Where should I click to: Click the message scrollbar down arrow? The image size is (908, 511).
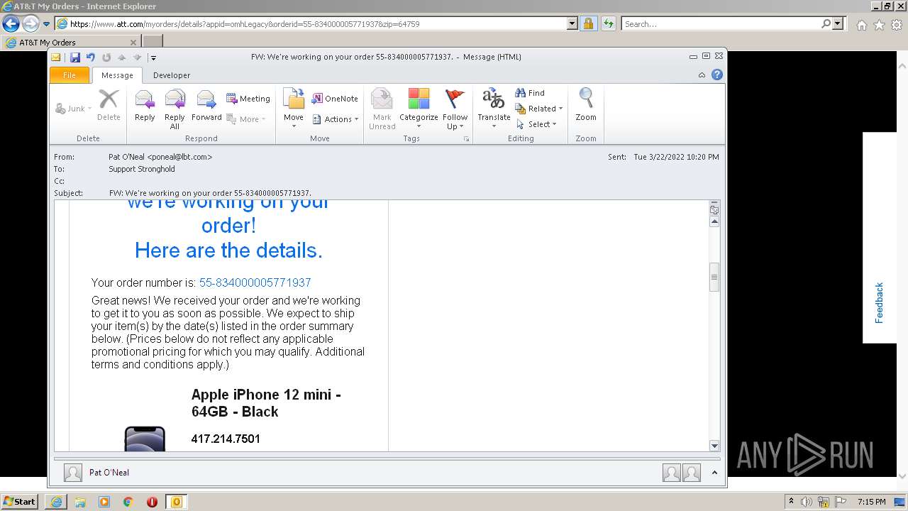714,446
